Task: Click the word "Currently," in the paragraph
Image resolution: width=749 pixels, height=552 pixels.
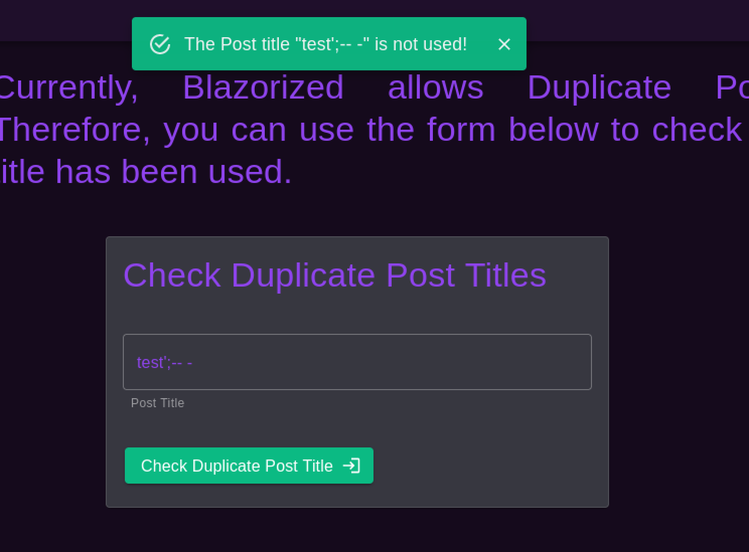Action: click(x=68, y=87)
